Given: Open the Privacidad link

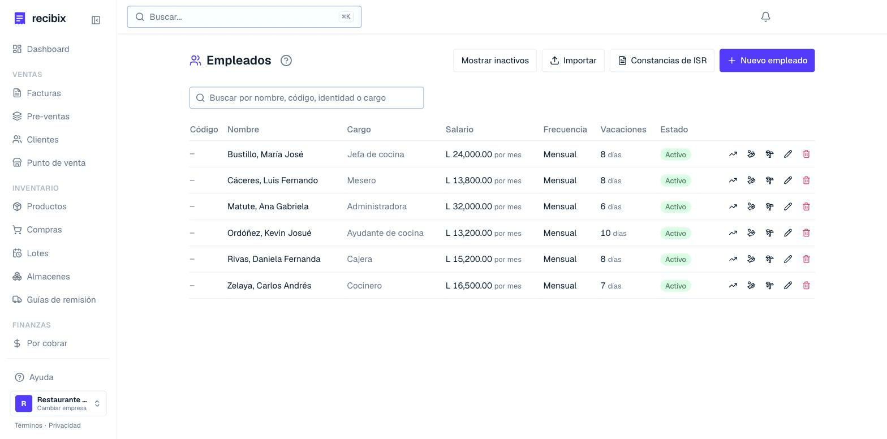Looking at the screenshot, I should pyautogui.click(x=64, y=425).
